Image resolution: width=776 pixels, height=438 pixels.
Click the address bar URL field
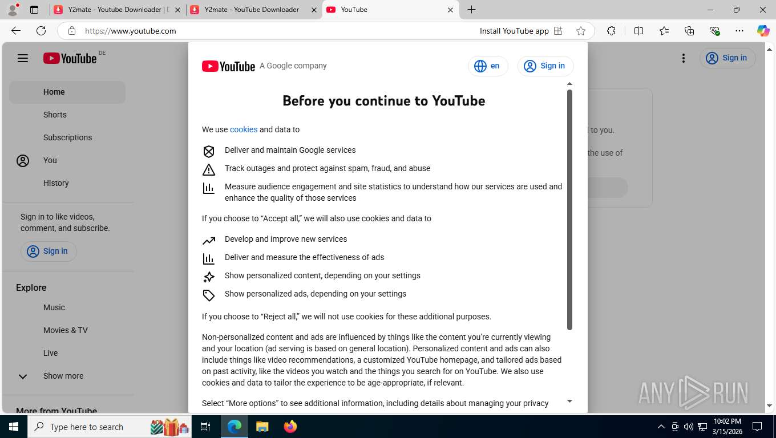click(274, 31)
